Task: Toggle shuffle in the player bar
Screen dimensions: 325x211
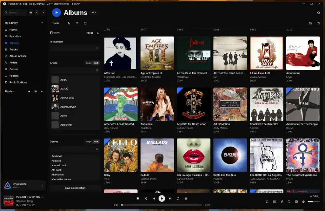Action: point(146,199)
